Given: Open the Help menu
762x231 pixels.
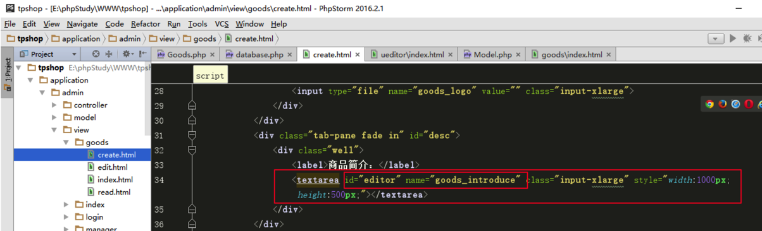Looking at the screenshot, I should (x=278, y=24).
